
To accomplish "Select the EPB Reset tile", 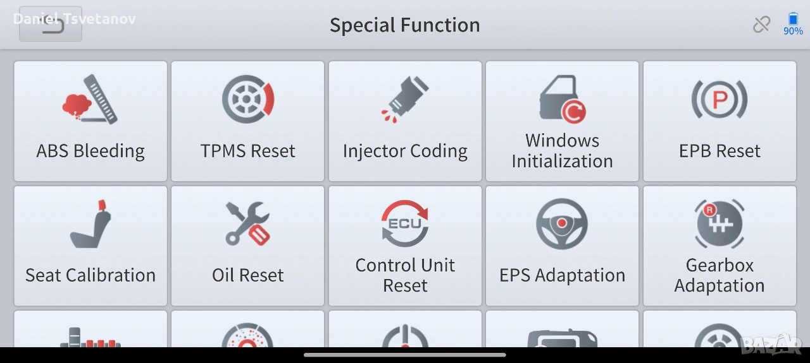I will click(x=720, y=121).
